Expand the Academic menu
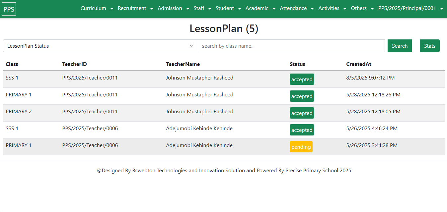This screenshot has height=212, width=447. [x=260, y=8]
